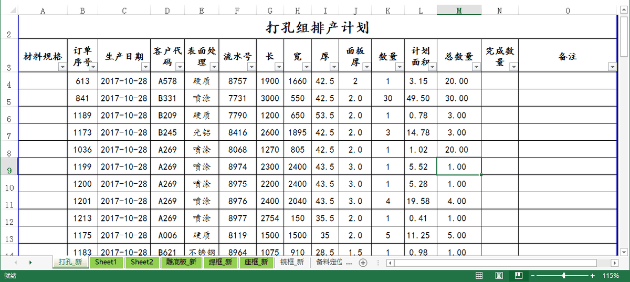
Task: Switch to 备料定位 sheet tab
Action: click(329, 262)
